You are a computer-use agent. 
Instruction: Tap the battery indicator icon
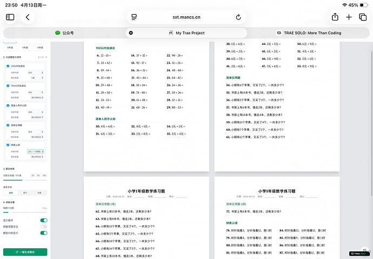pyautogui.click(x=364, y=5)
